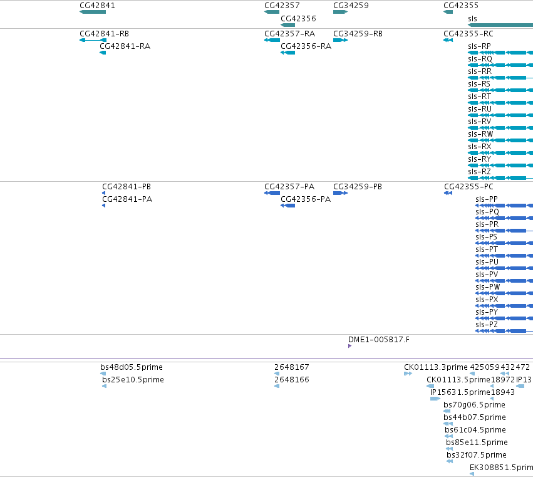Click the sls-RS transcript label
This screenshot has width=533, height=477.
479,84
